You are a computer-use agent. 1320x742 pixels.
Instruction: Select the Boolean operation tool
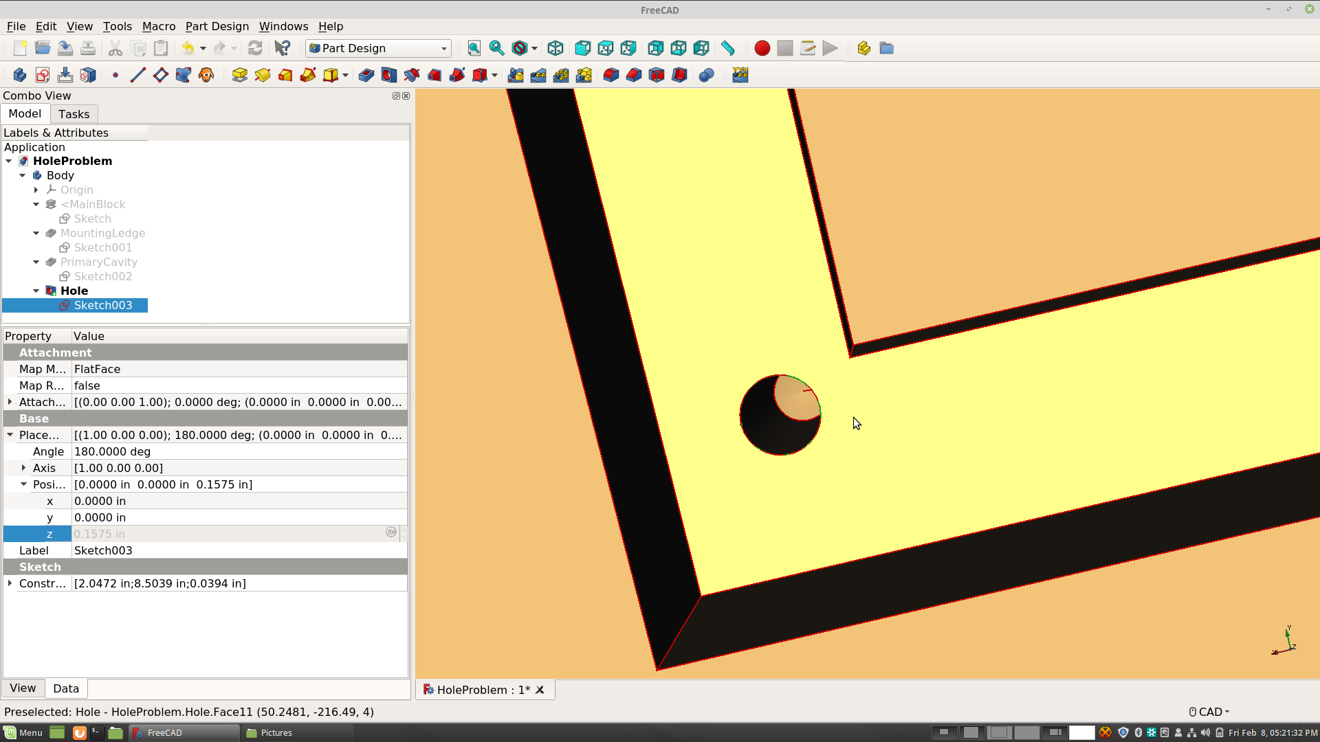pyautogui.click(x=707, y=75)
